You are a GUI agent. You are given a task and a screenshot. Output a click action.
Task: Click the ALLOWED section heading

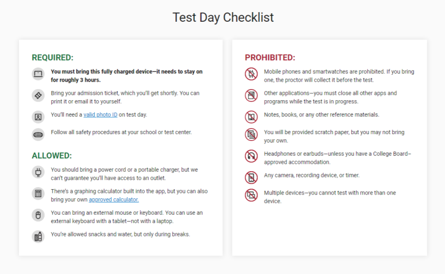(51, 156)
